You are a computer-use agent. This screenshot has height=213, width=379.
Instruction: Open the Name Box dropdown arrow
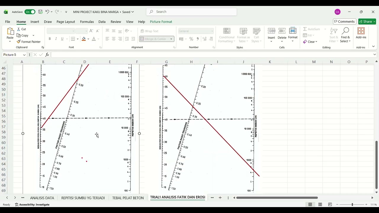tap(24, 55)
